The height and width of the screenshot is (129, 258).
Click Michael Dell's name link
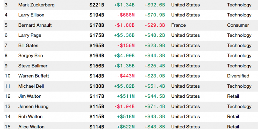pos(31,86)
